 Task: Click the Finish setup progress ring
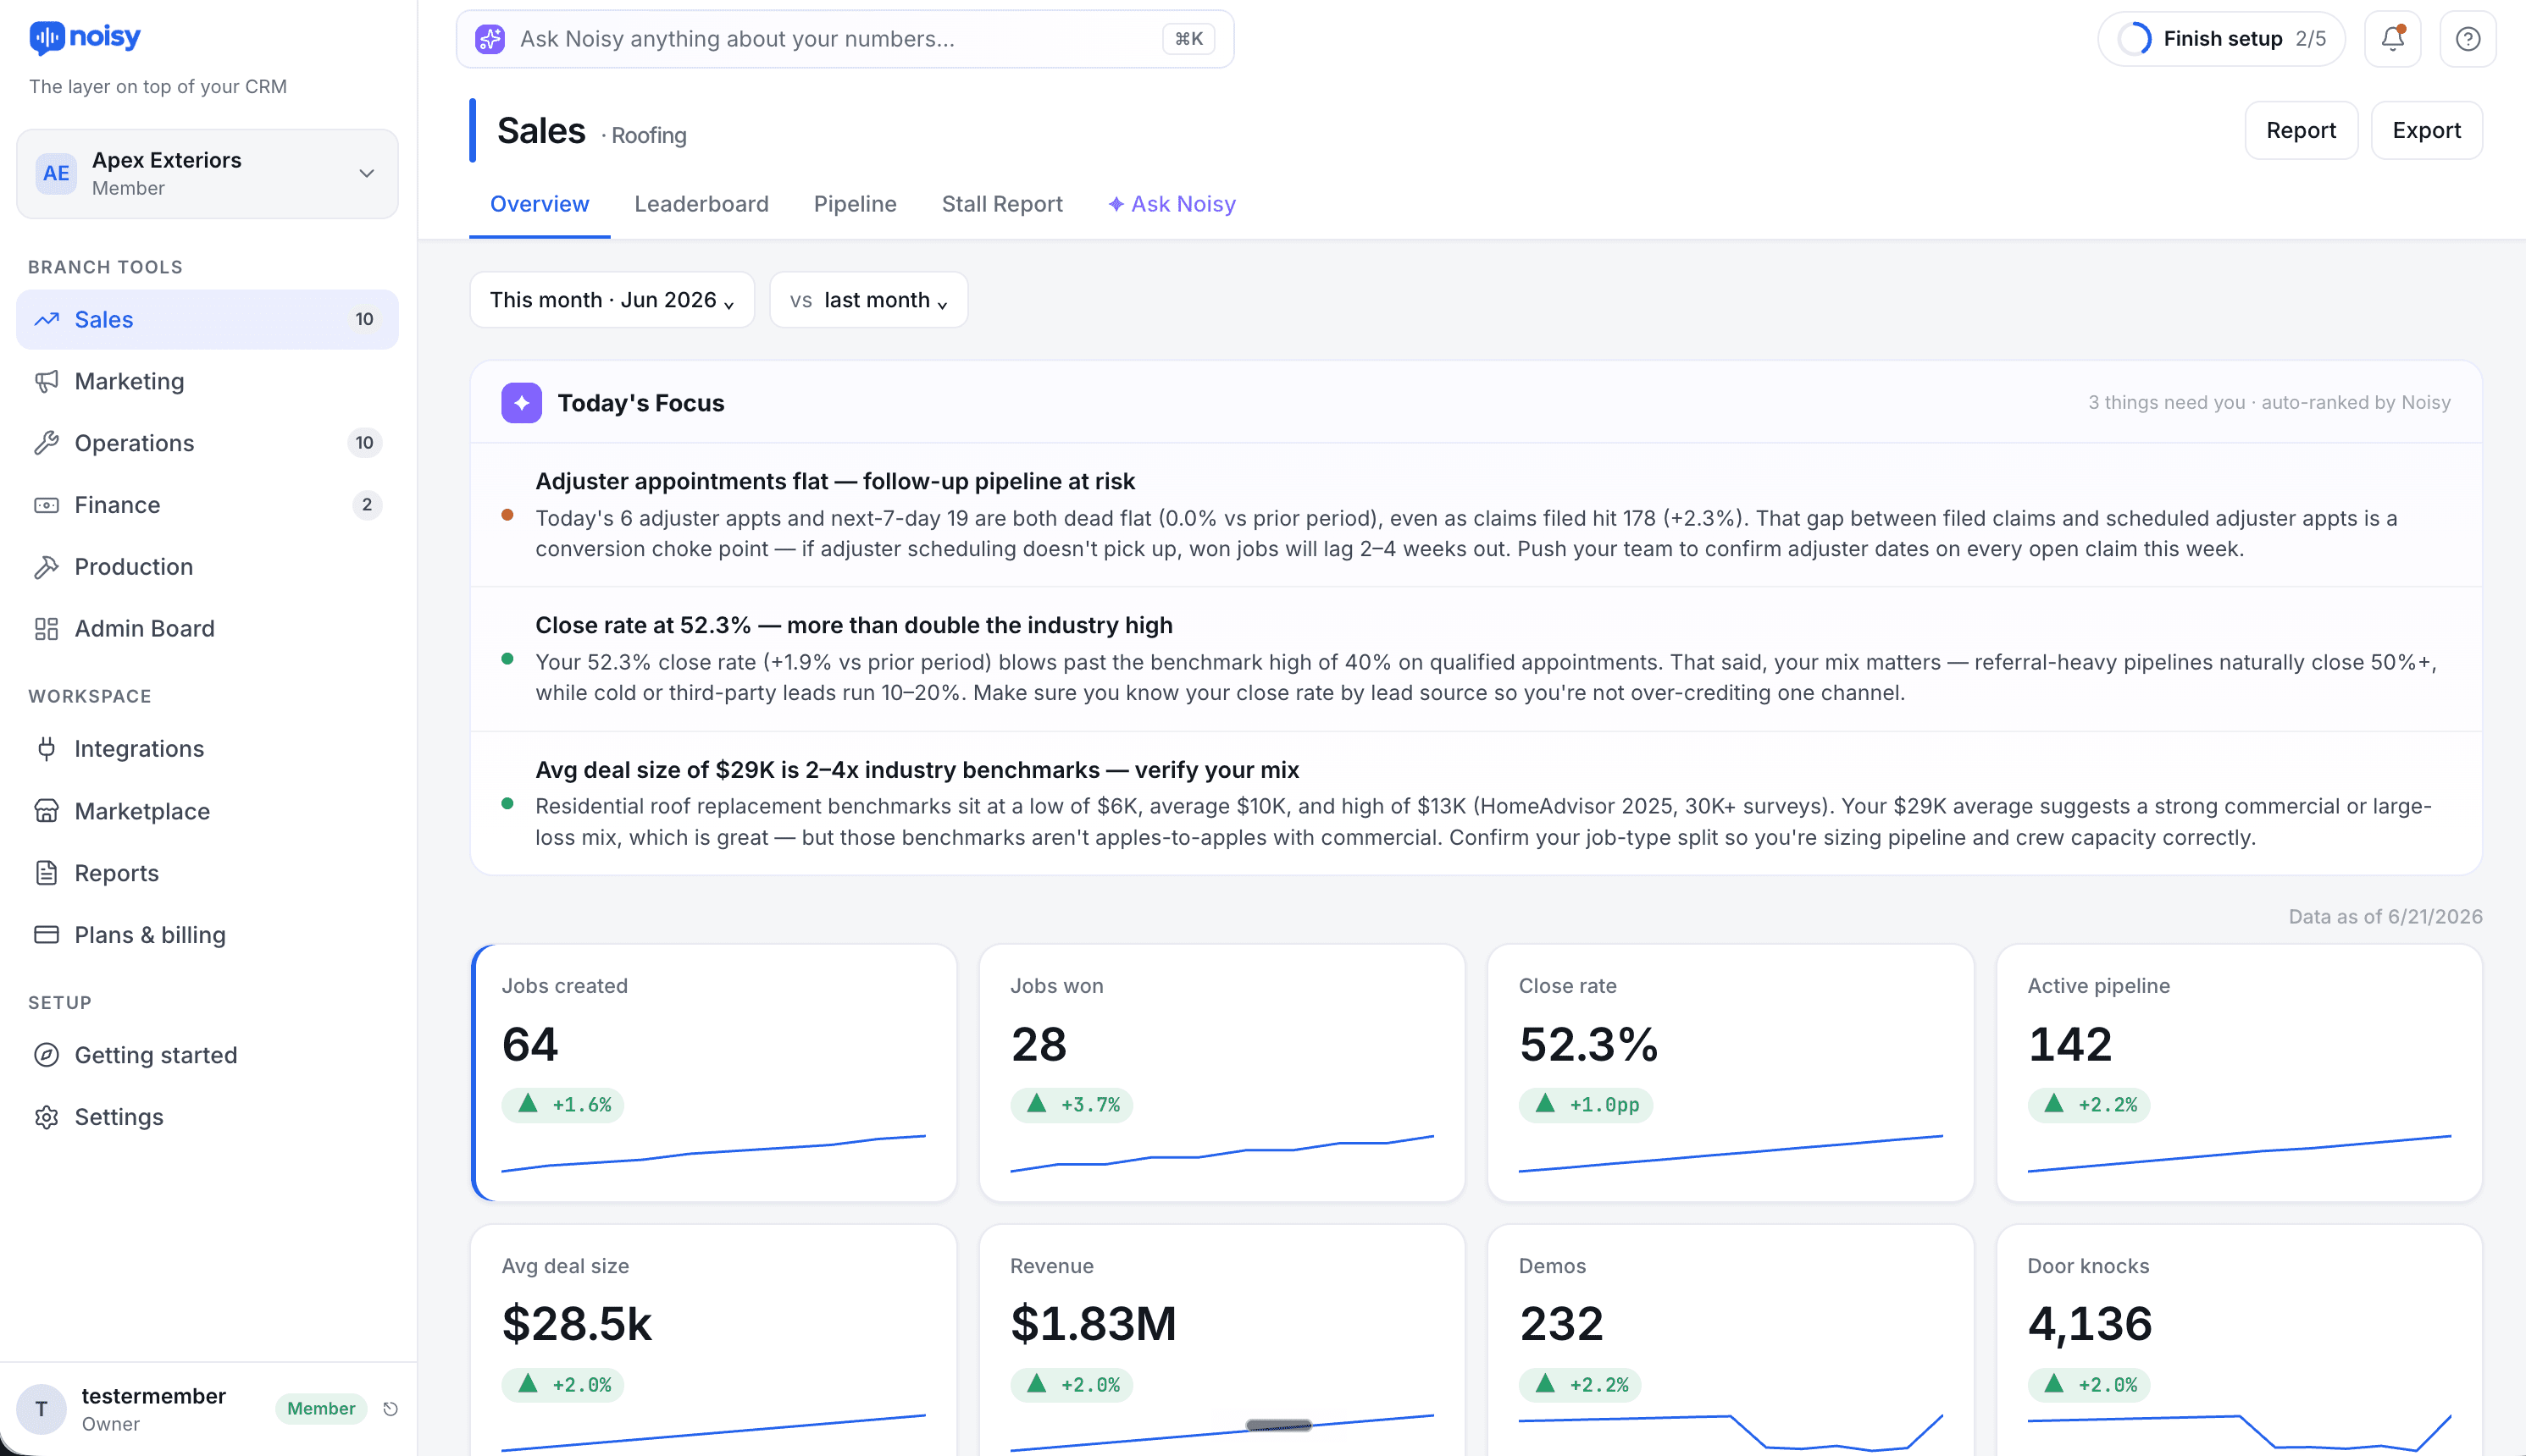click(x=2134, y=39)
